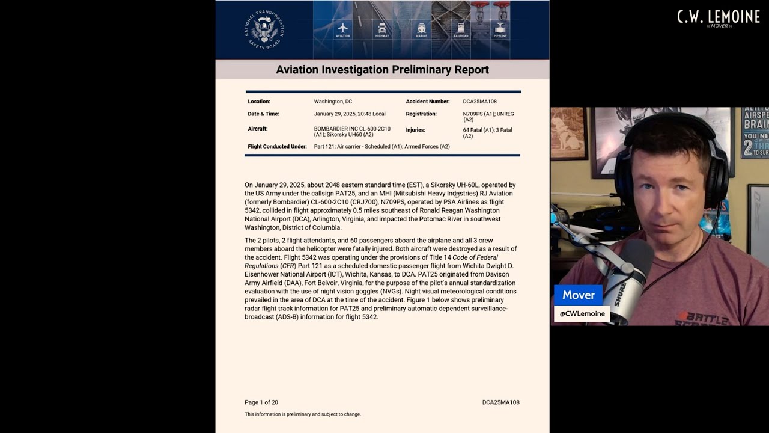Screen dimensions: 769x433
Task: Click the 'Accident Number:' label
Action: [428, 102]
